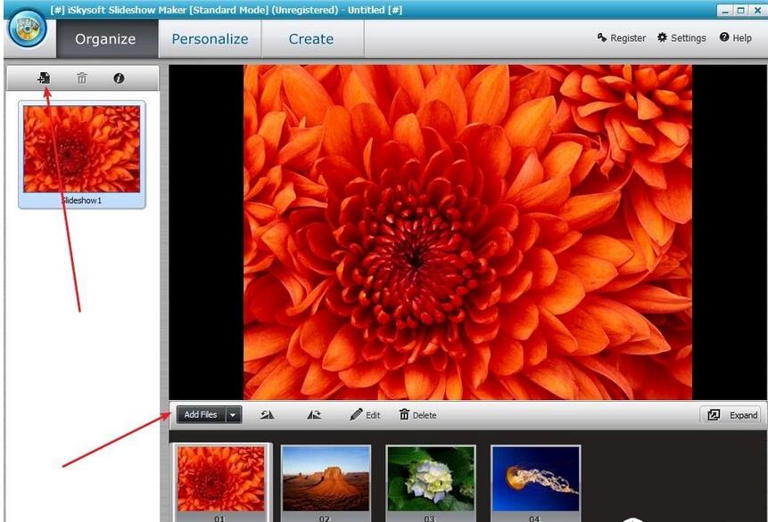Open the Settings menu
The height and width of the screenshot is (522, 768).
tap(681, 38)
